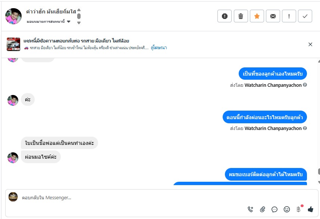Attach a file with the paperclip icon
Screen dimensions: 320x219
pyautogui.click(x=263, y=209)
